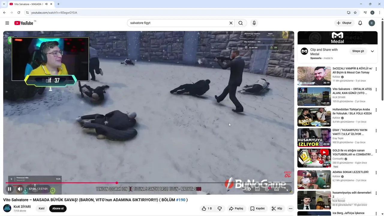384x216 pixels.
Task: Reload the current page
Action: (x=19, y=13)
